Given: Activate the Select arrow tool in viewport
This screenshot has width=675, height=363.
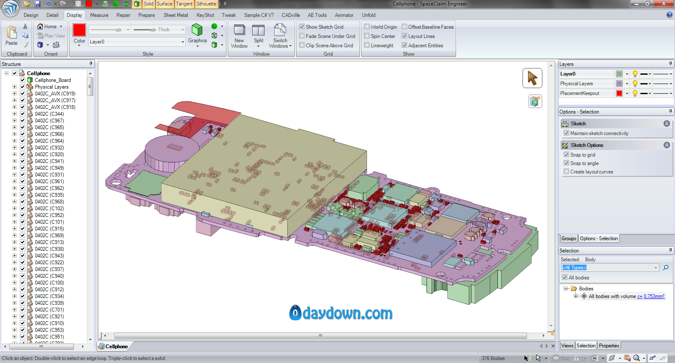Looking at the screenshot, I should click(532, 78).
